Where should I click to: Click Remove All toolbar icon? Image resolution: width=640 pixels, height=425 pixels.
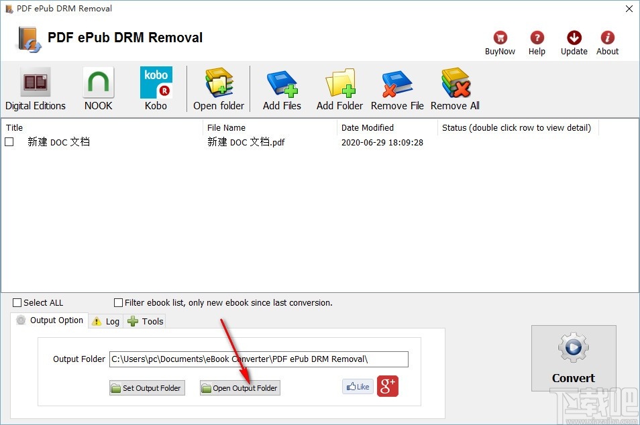[455, 89]
